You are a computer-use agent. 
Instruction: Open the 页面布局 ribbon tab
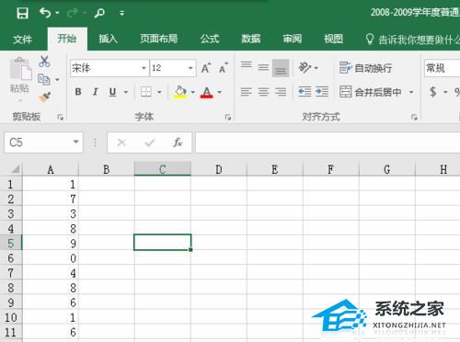(159, 39)
